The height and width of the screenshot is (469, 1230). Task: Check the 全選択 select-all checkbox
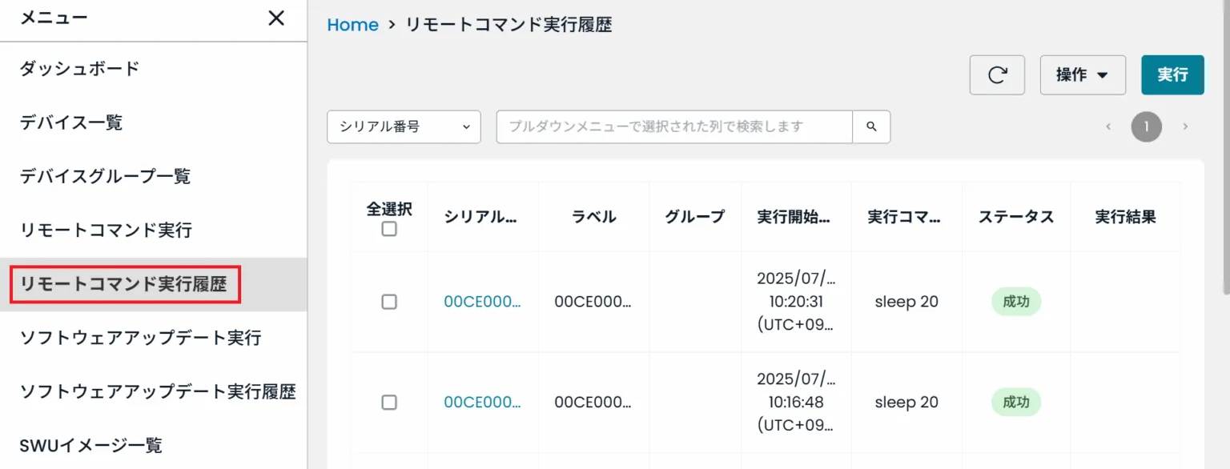click(x=389, y=229)
